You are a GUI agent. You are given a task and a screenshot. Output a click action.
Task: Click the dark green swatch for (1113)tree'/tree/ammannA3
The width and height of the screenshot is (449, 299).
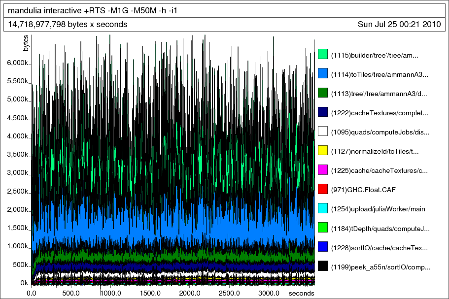tap(323, 93)
